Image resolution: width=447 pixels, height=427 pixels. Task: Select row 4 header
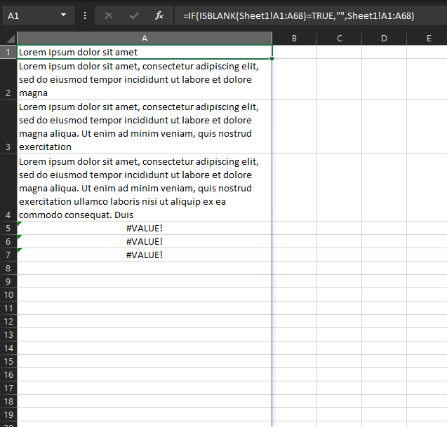tap(8, 187)
